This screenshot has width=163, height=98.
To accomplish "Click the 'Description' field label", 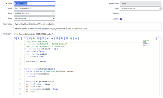I will (x=8, y=24).
